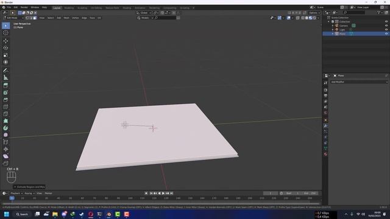This screenshot has width=390, height=219.
Task: Switch to face select mode
Action: pos(35,18)
